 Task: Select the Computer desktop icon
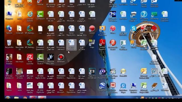click(x=9, y=15)
